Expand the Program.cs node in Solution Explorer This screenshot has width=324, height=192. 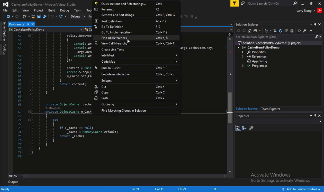(242, 66)
